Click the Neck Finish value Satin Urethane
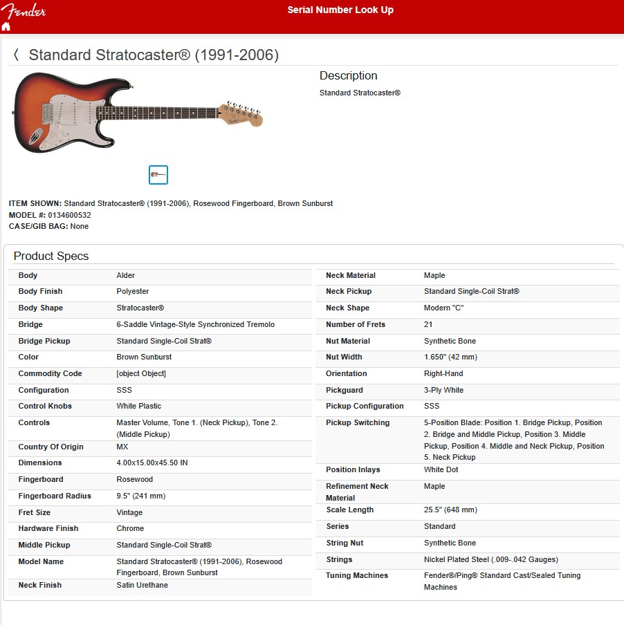This screenshot has height=625, width=624. [x=142, y=585]
